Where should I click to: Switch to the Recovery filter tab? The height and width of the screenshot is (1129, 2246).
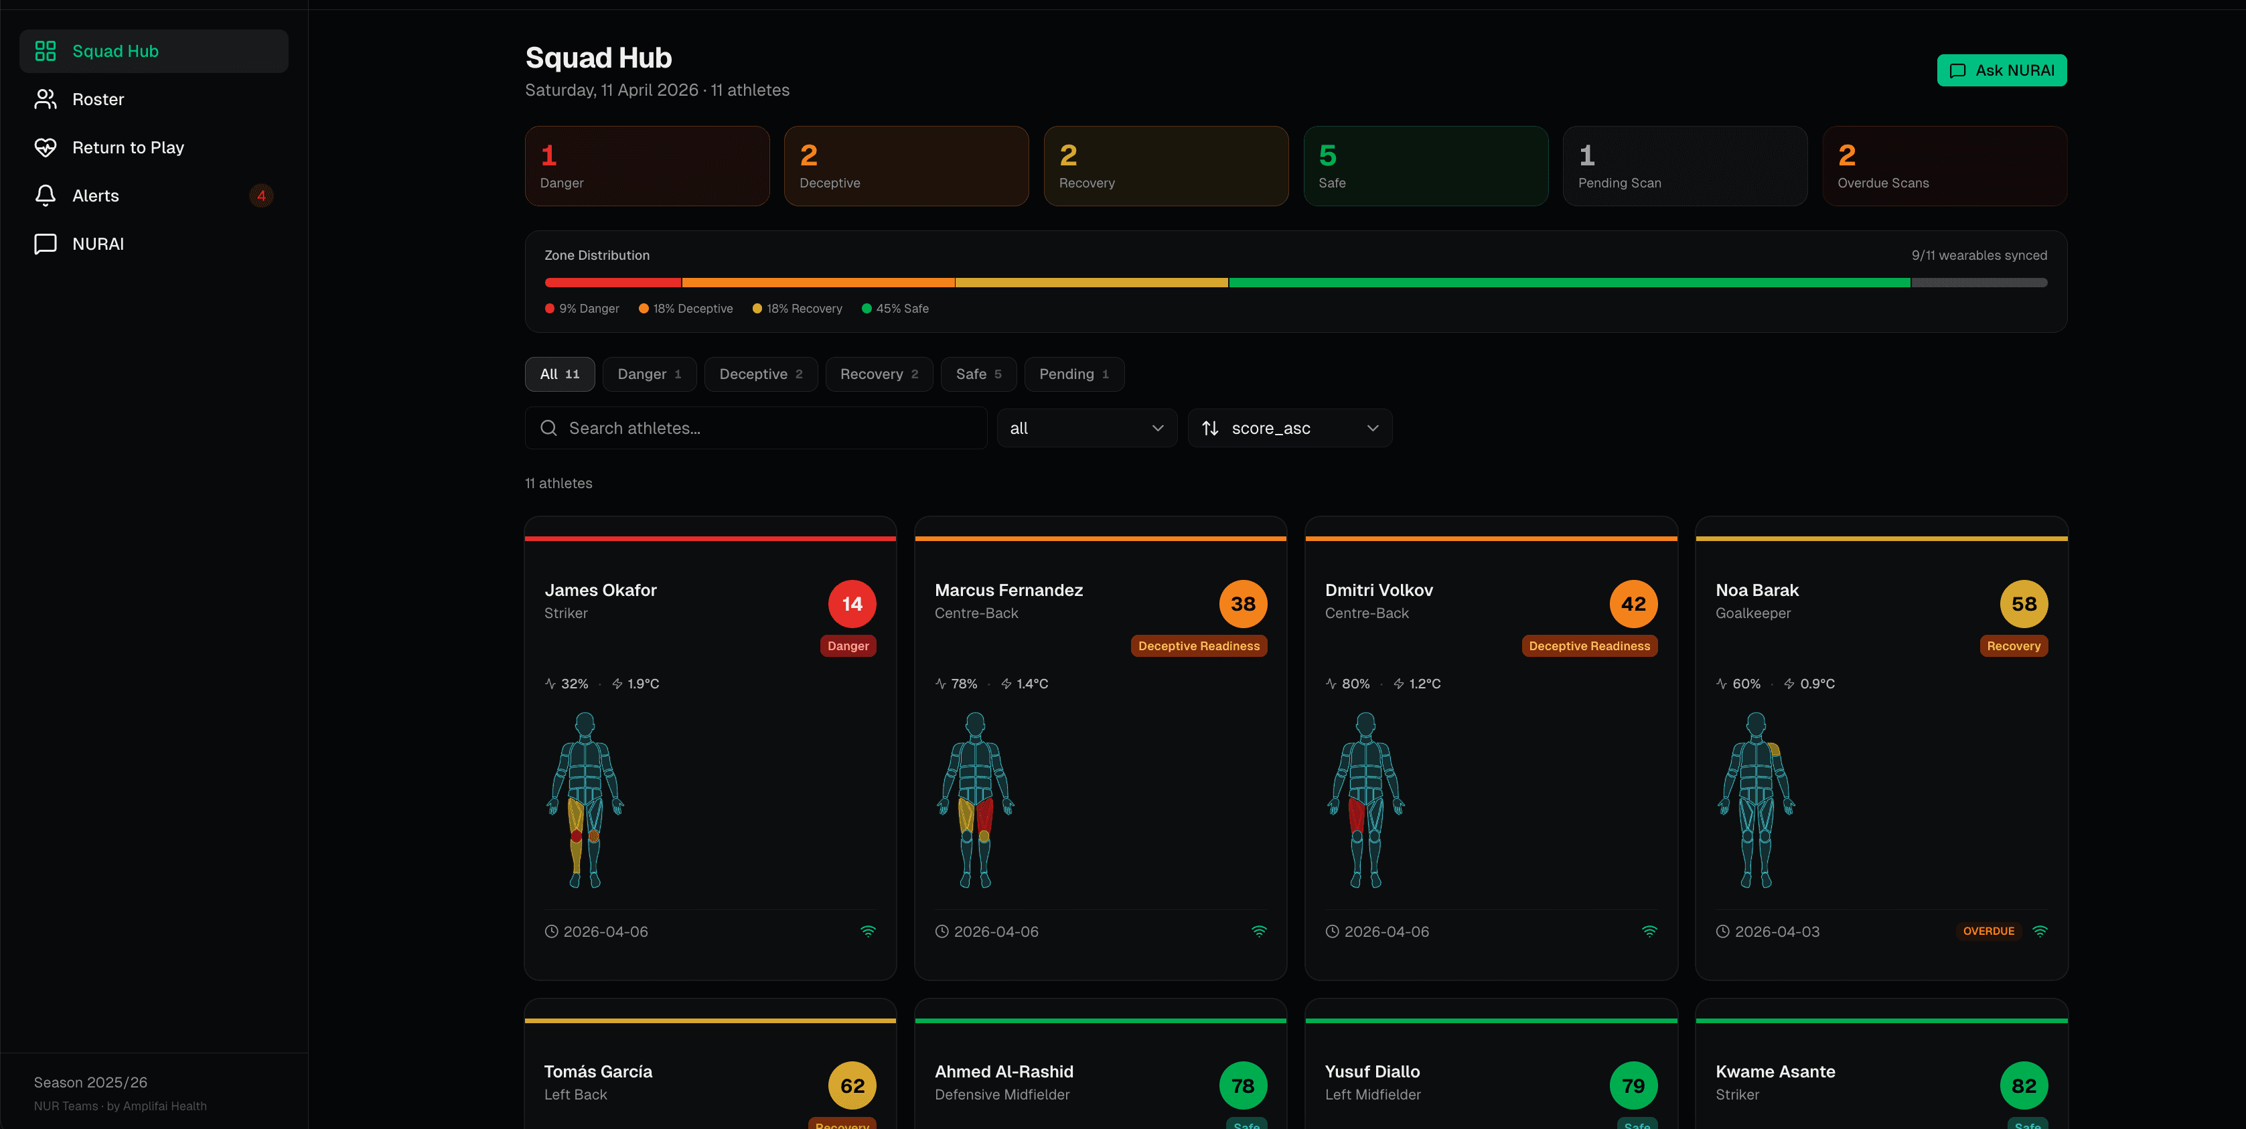pos(878,374)
